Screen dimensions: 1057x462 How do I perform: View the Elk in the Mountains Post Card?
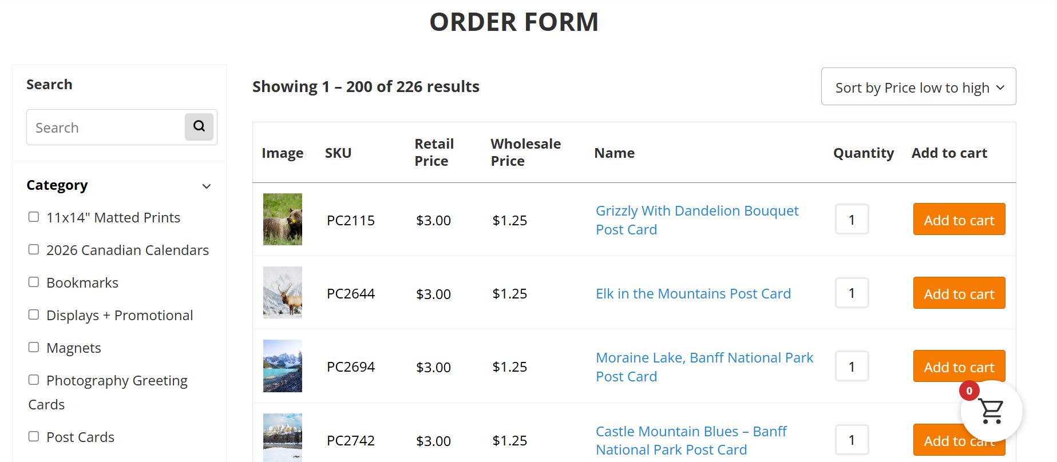(x=693, y=293)
